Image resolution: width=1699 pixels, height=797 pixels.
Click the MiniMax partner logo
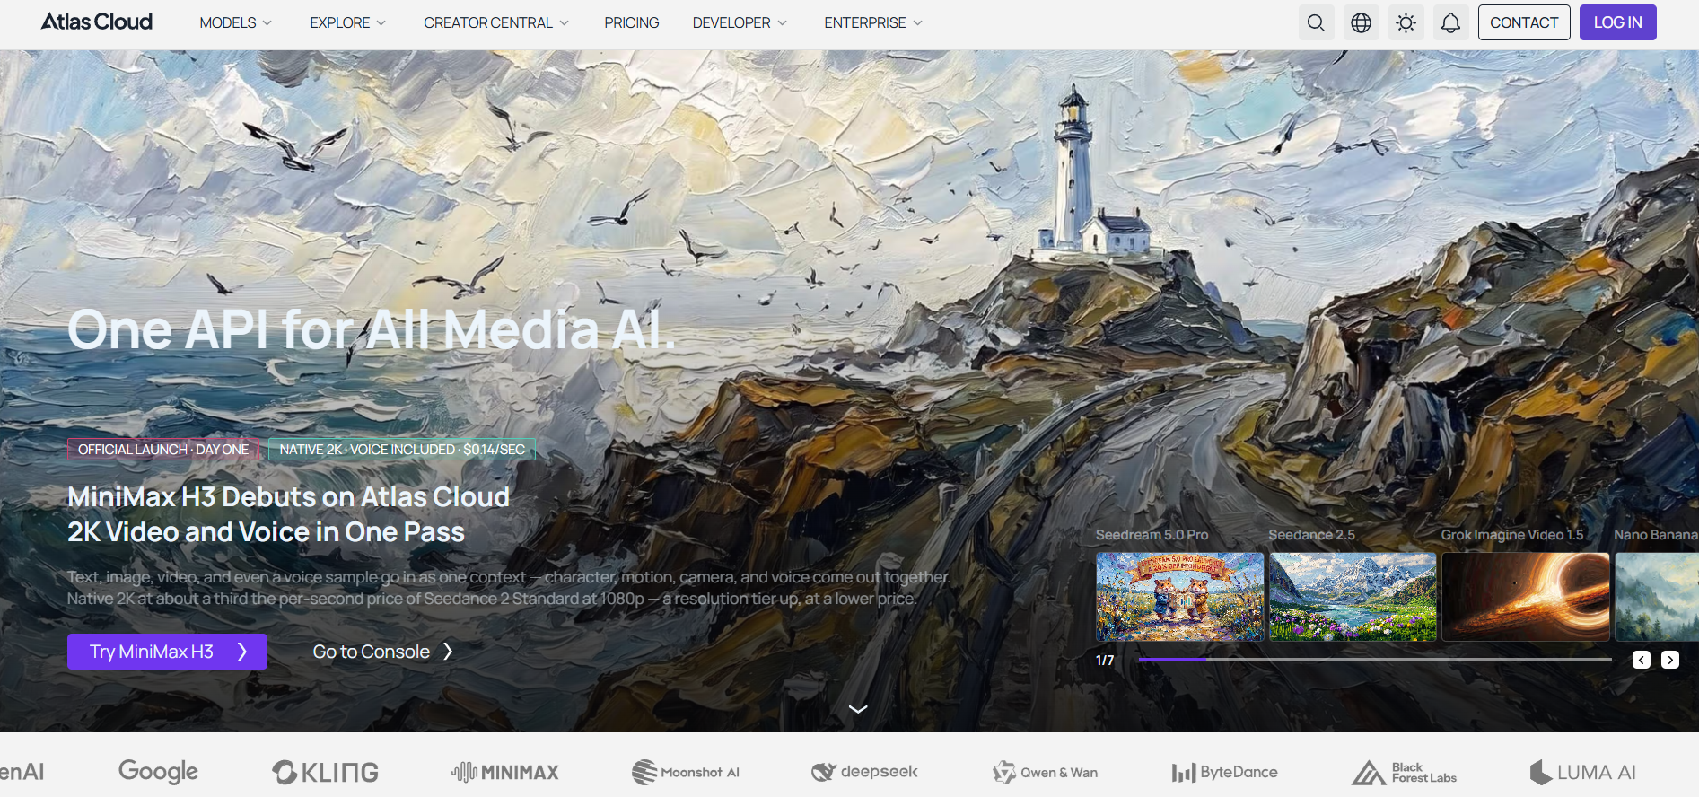pyautogui.click(x=504, y=772)
